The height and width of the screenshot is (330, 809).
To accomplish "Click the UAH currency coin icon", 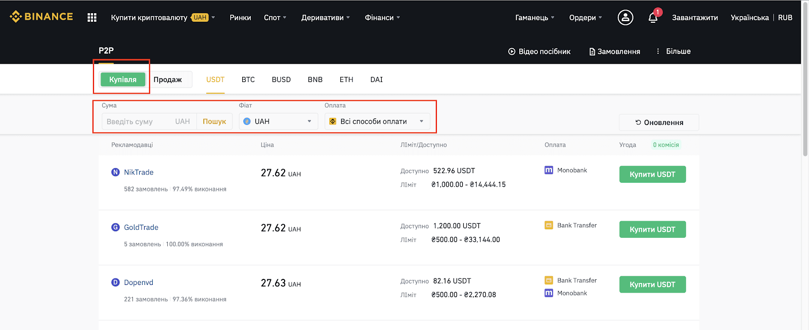I will coord(247,121).
